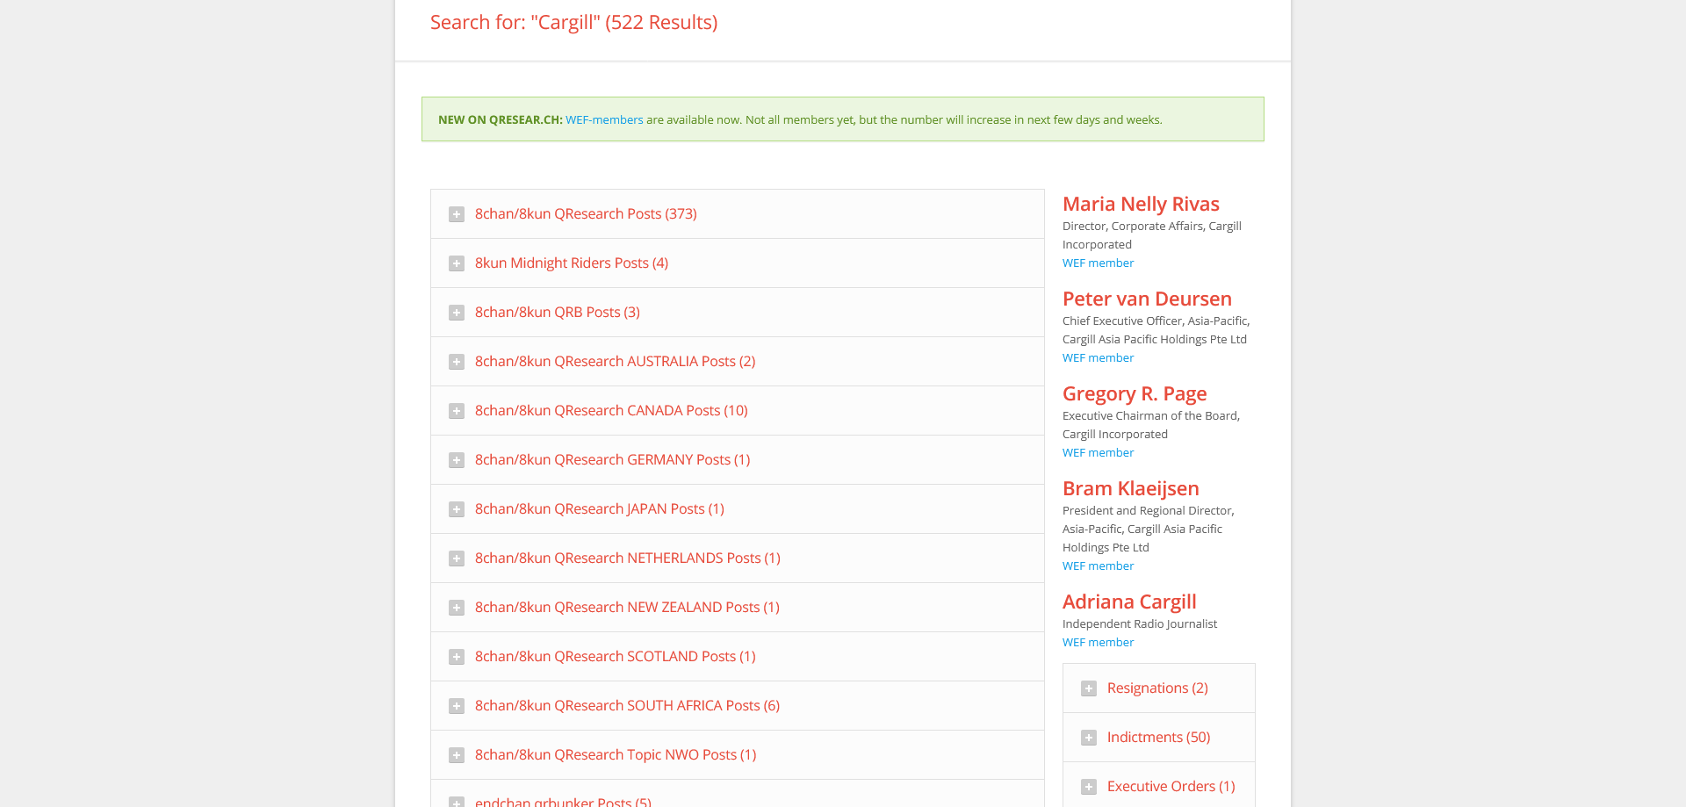
Task: Expand Executive Orders (1) plus icon
Action: pos(1089,787)
